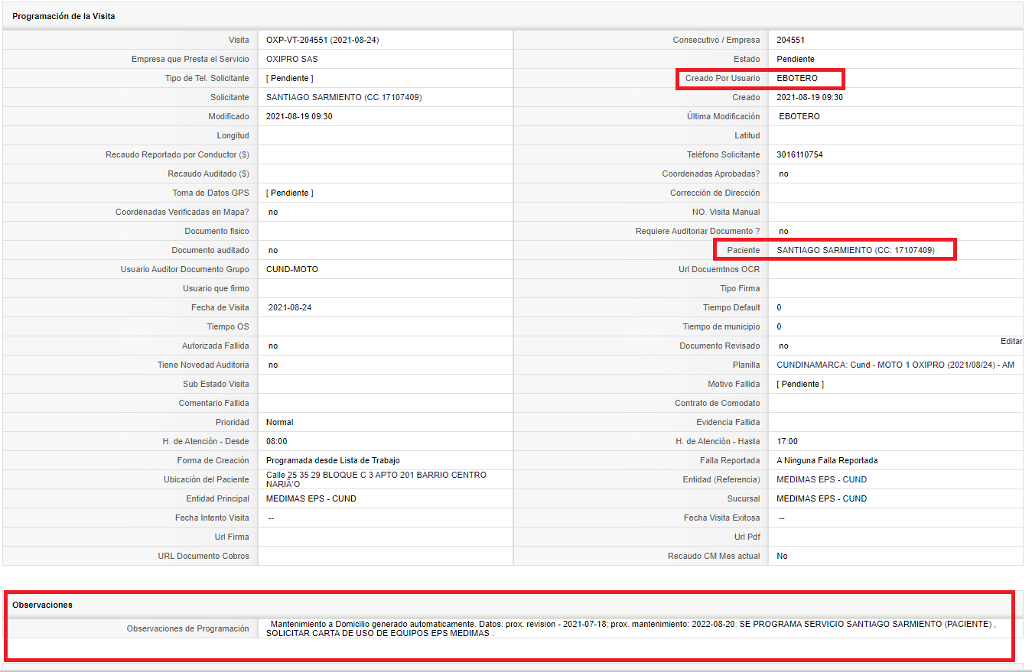1032x672 pixels.
Task: Select patient address Calle 25 35 29 BLOQUE C
Action: (376, 479)
